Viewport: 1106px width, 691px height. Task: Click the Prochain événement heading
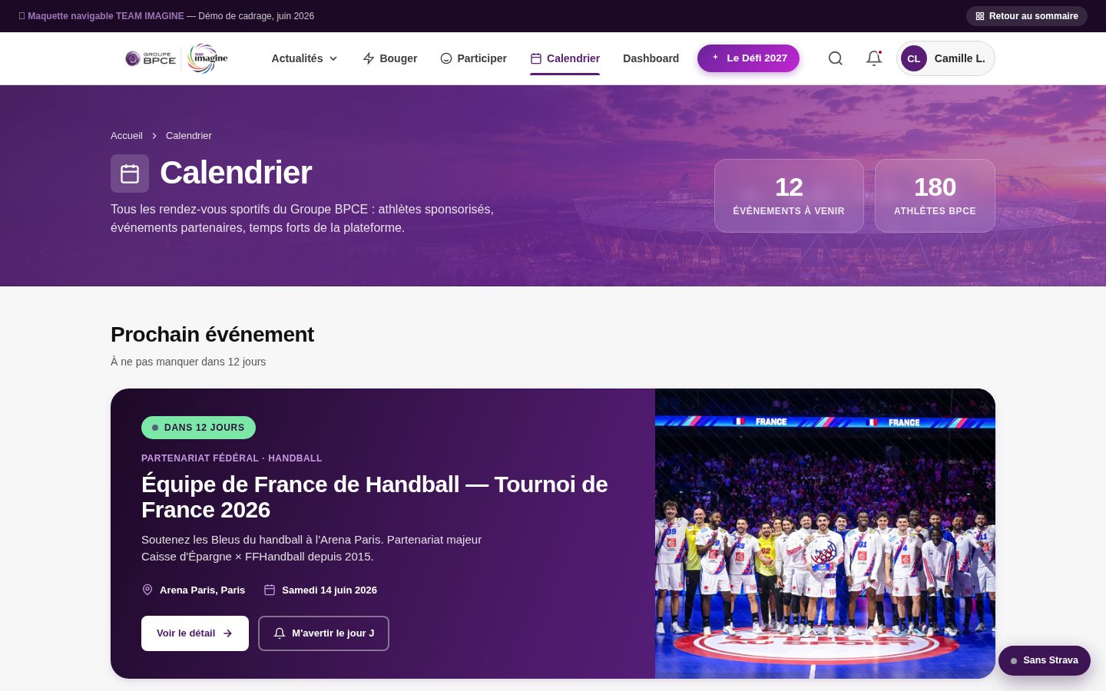(x=212, y=335)
